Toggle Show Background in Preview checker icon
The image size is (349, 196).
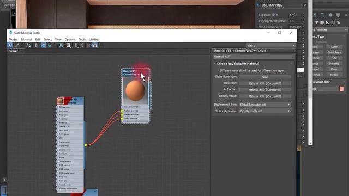(x=61, y=45)
